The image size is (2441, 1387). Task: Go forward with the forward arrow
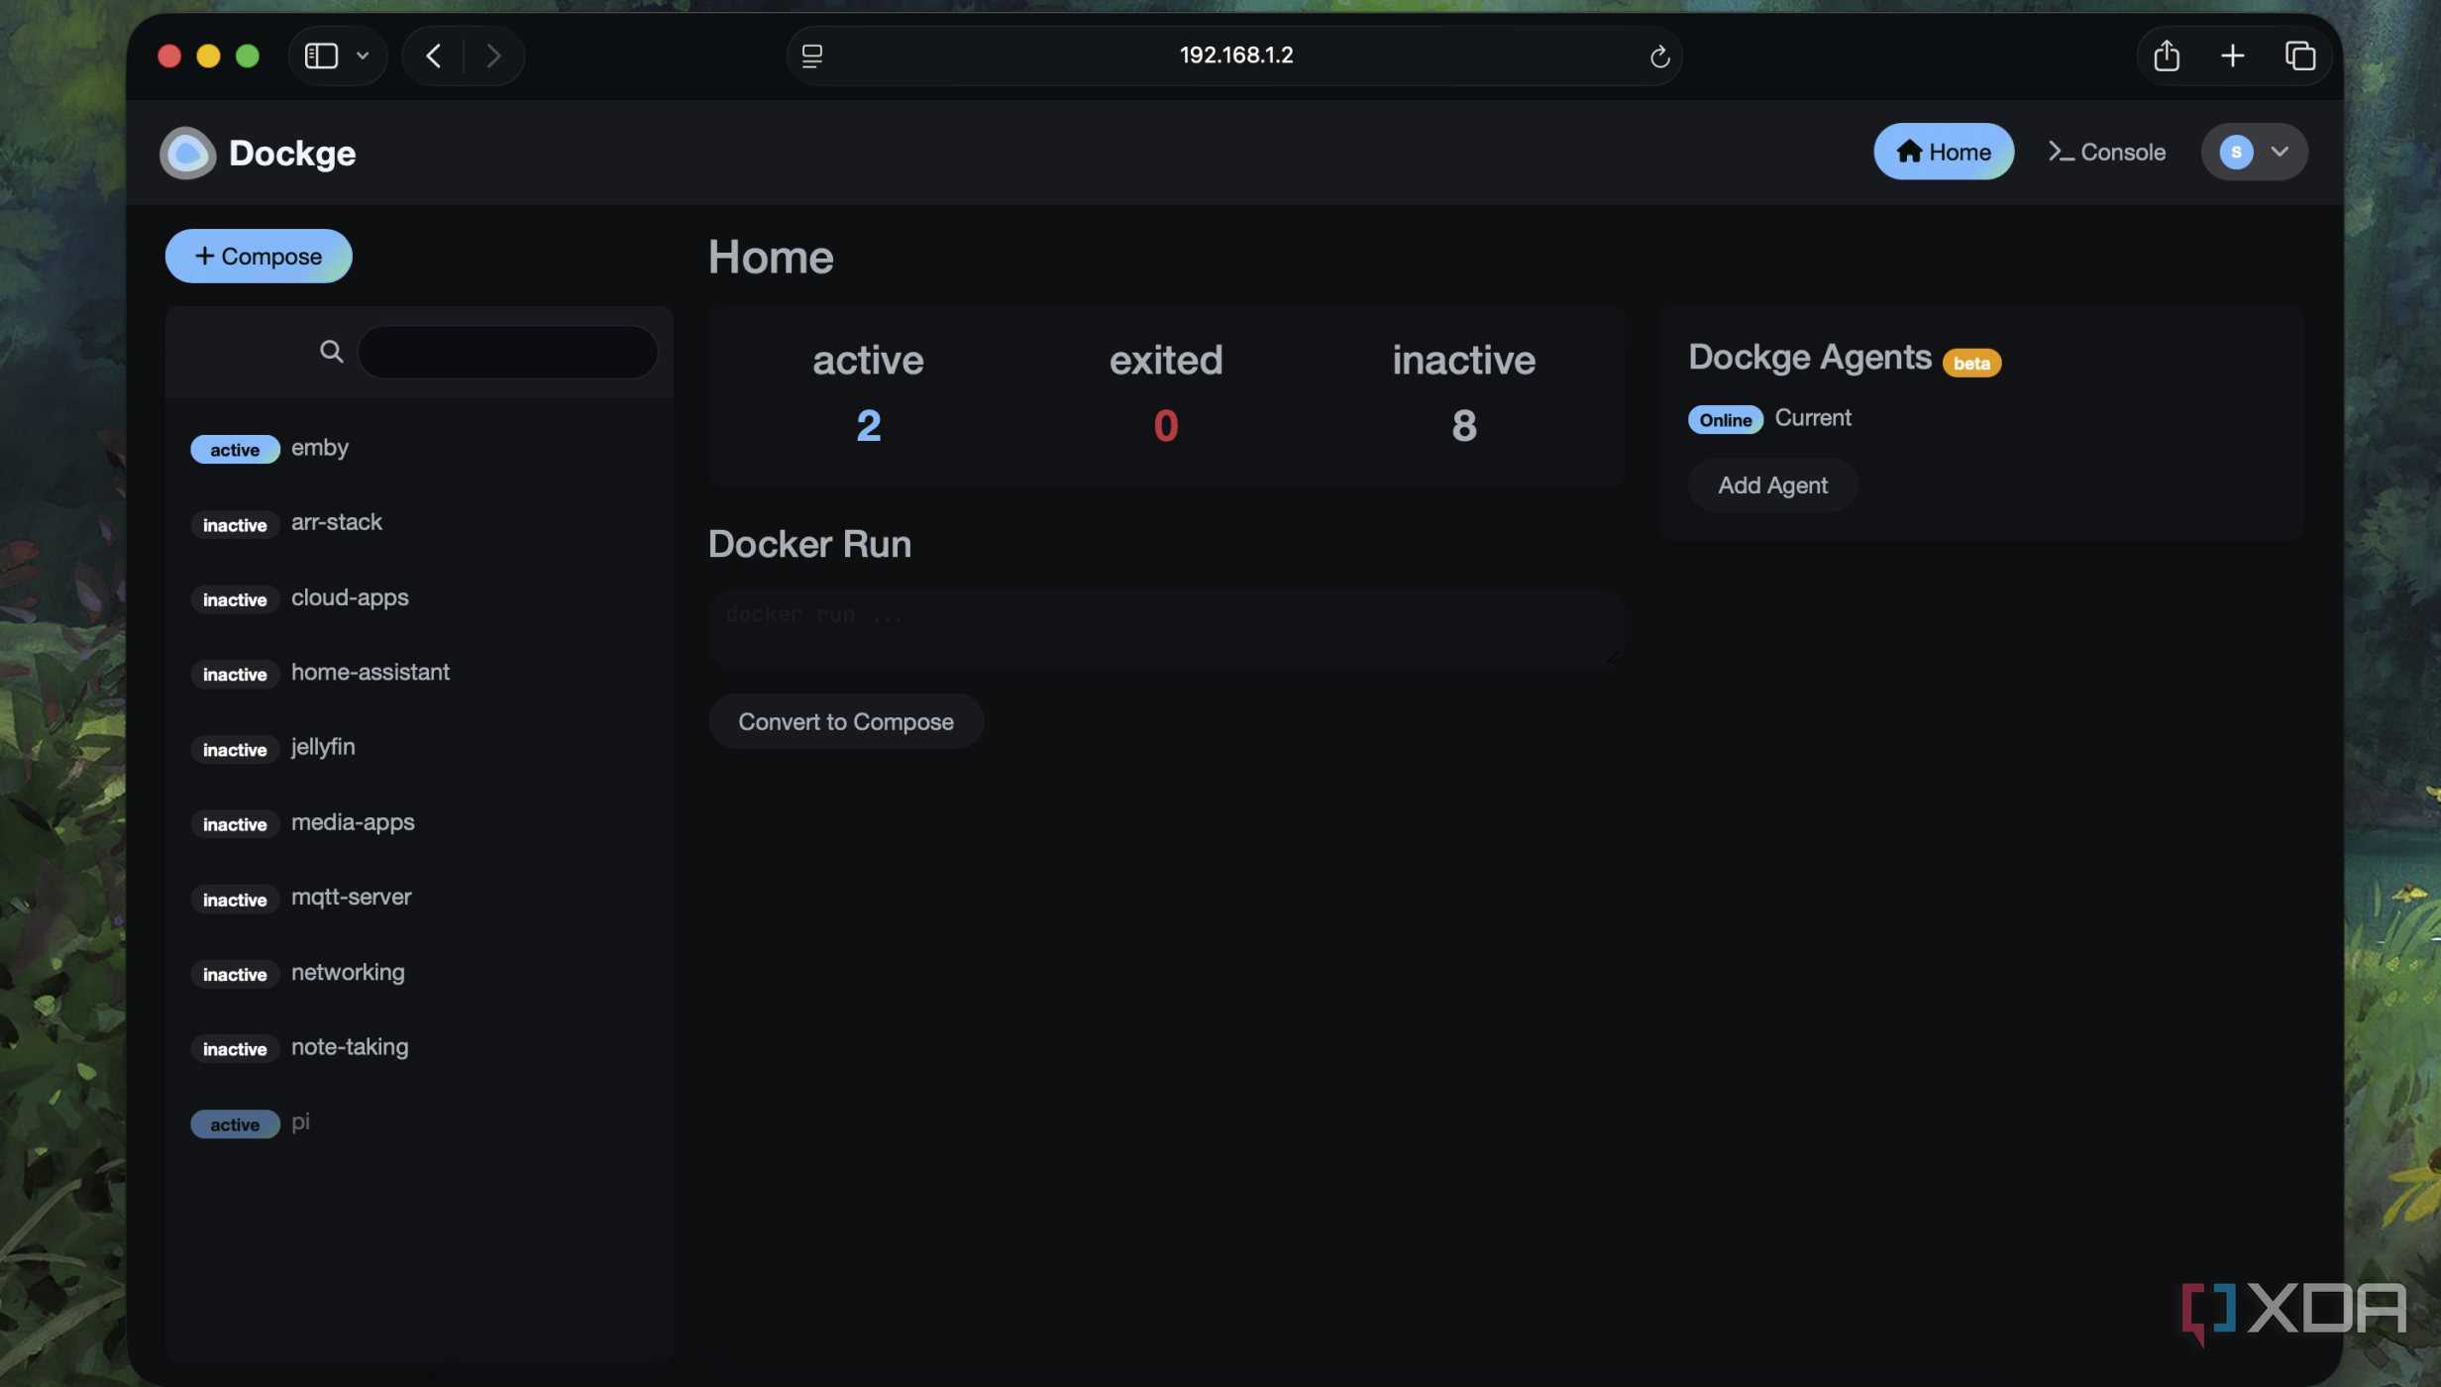click(x=493, y=55)
